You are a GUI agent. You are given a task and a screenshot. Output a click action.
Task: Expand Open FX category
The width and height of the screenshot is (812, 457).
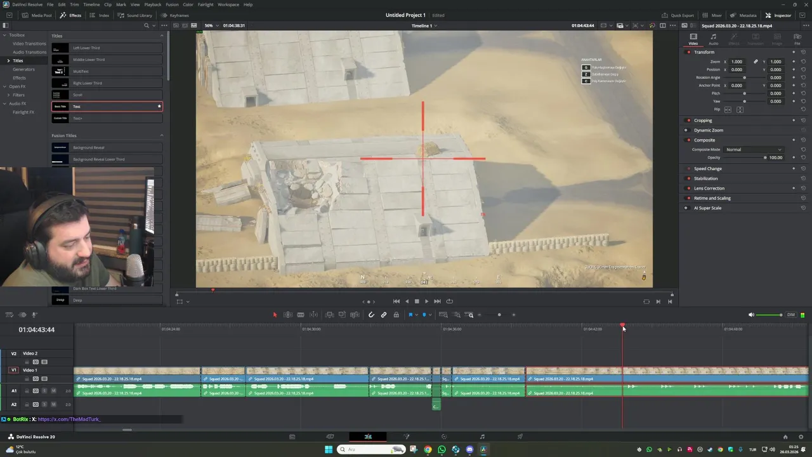point(4,86)
